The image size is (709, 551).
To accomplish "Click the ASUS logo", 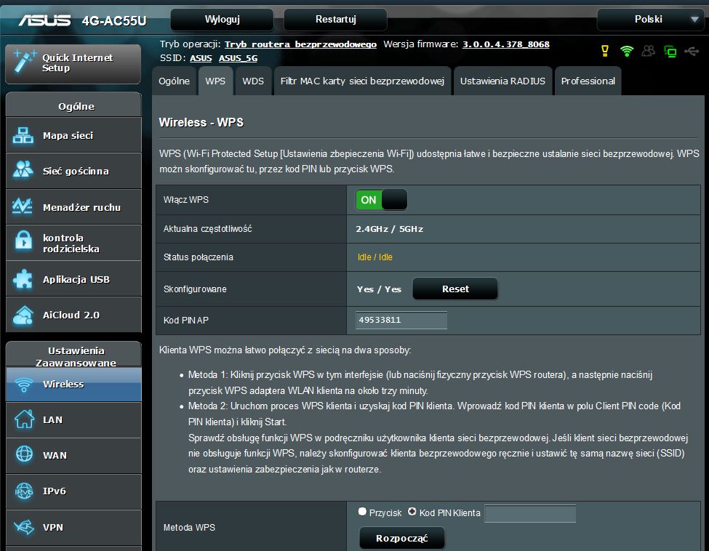I will pyautogui.click(x=44, y=20).
